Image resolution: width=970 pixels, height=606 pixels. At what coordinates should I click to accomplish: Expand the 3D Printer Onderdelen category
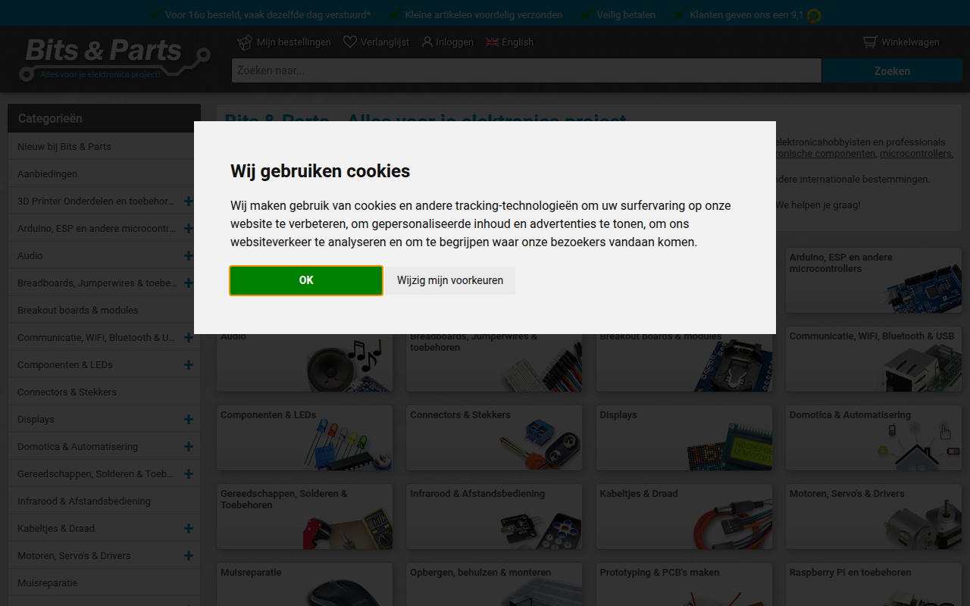[x=189, y=201]
